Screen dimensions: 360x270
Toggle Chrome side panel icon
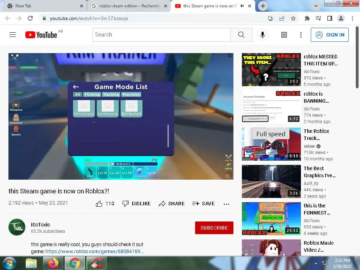(x=330, y=18)
